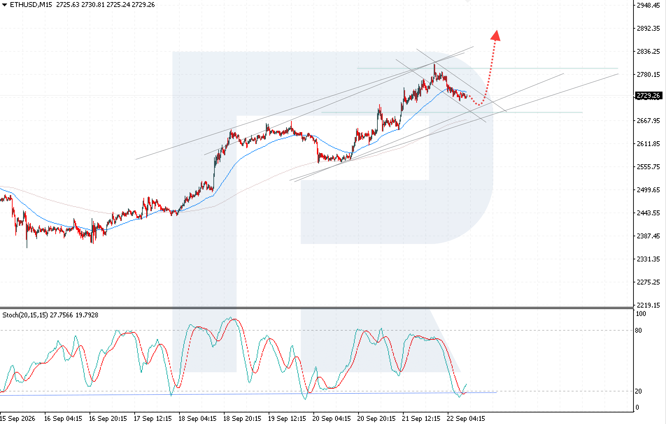Expand the ETHUSD,M15 chart title triangle
Screen dimensions: 666x424
click(4, 5)
